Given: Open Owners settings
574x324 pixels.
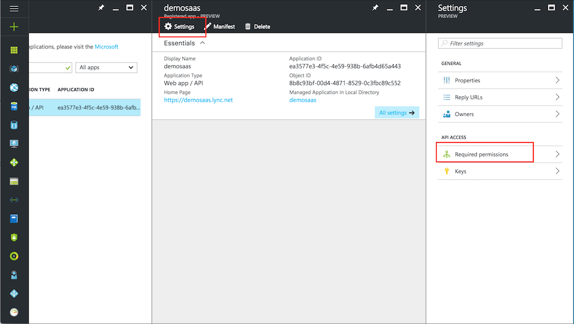Looking at the screenshot, I should 500,114.
